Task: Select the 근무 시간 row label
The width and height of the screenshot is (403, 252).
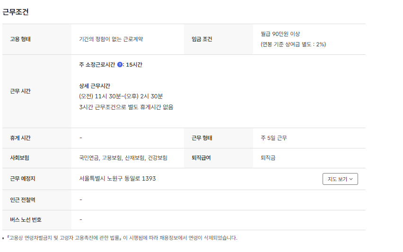Action: coord(20,91)
